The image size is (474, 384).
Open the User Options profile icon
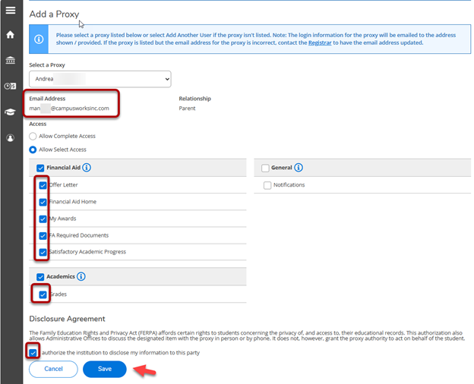pyautogui.click(x=11, y=138)
